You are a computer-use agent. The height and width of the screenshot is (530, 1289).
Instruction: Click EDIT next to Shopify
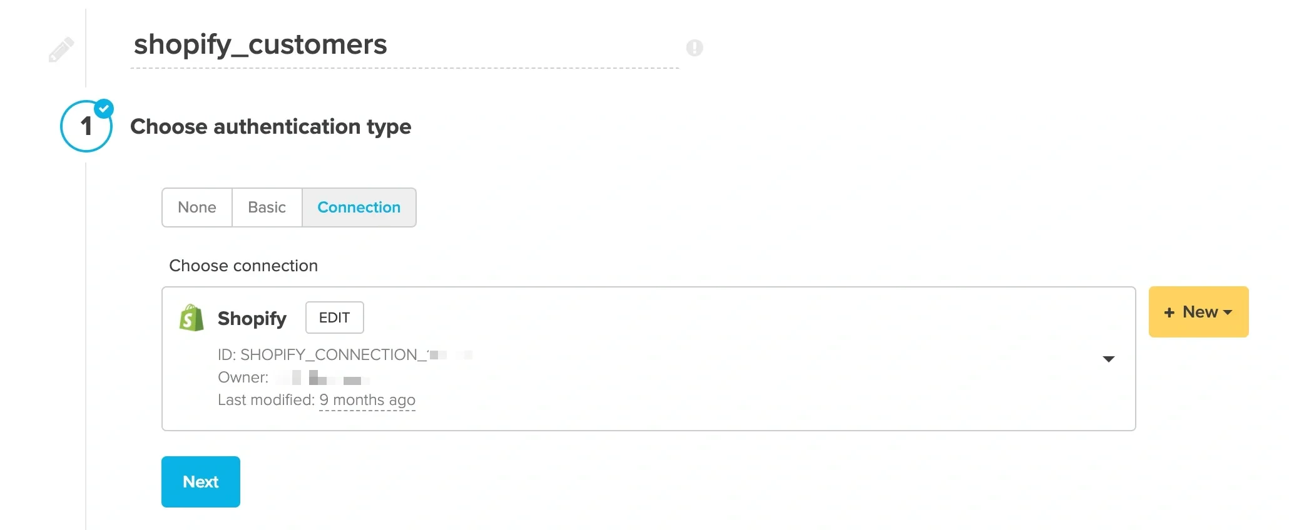(x=334, y=317)
